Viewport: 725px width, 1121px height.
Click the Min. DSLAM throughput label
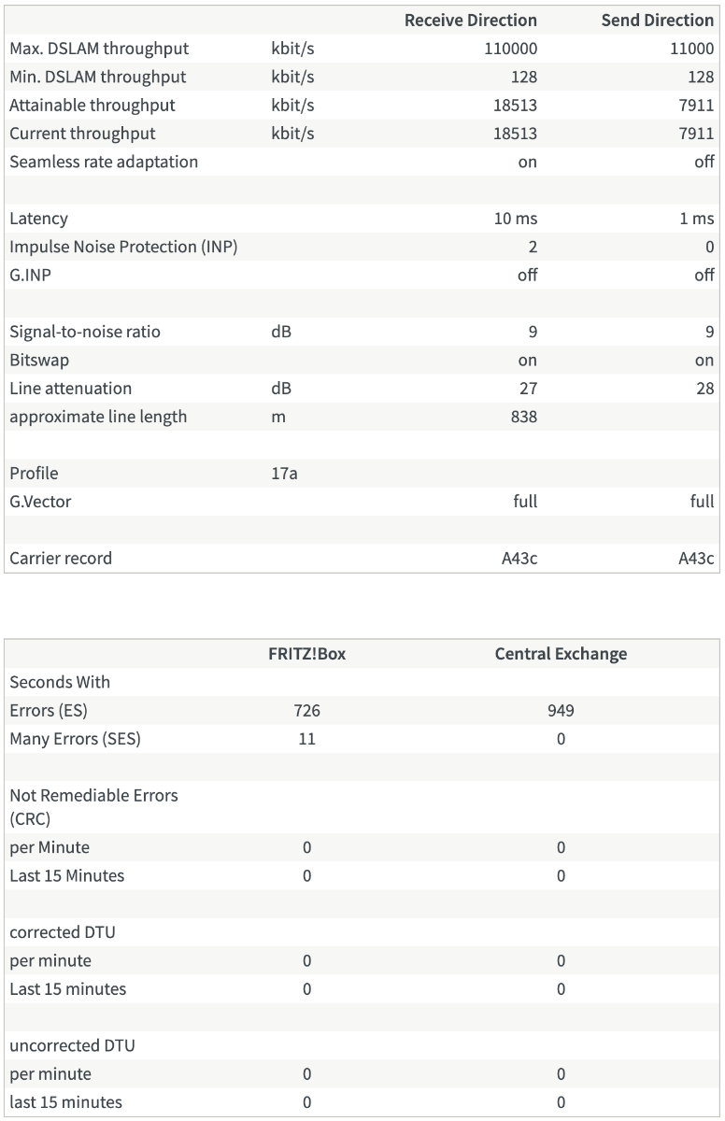(x=97, y=77)
